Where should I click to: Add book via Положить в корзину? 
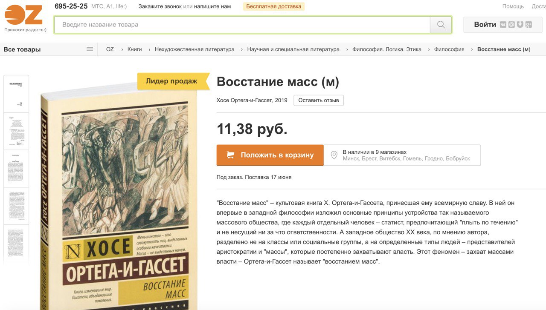(x=270, y=155)
